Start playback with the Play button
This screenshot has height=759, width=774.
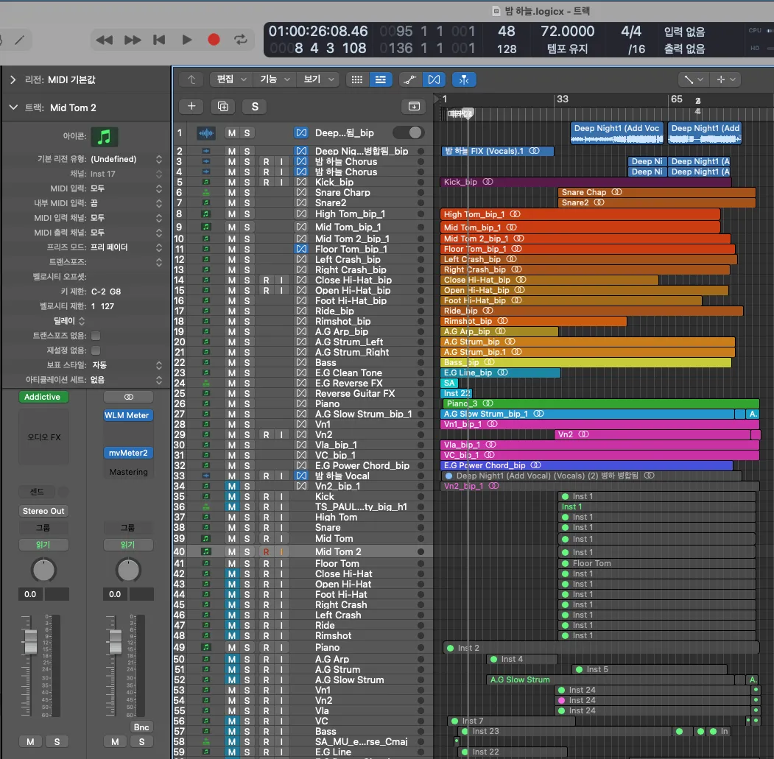click(x=186, y=40)
